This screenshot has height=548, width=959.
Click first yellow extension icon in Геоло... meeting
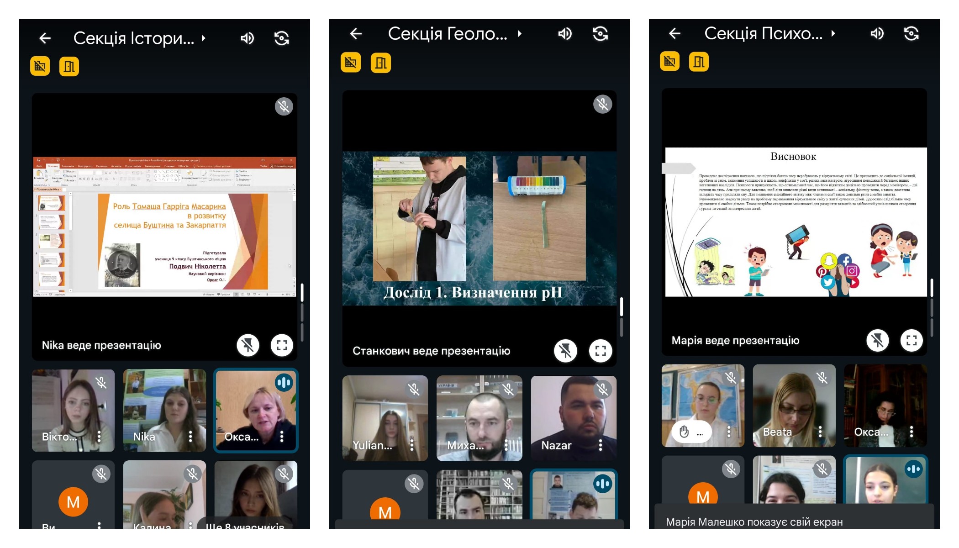tap(351, 63)
